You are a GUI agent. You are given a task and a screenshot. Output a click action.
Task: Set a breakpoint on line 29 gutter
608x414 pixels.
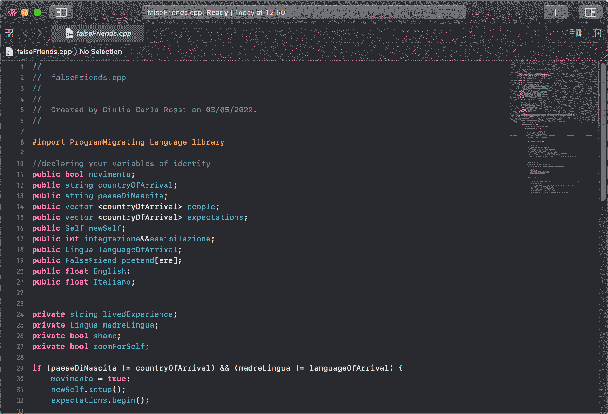pyautogui.click(x=20, y=368)
